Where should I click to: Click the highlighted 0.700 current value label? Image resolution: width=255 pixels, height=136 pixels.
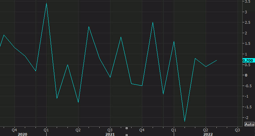248,60
